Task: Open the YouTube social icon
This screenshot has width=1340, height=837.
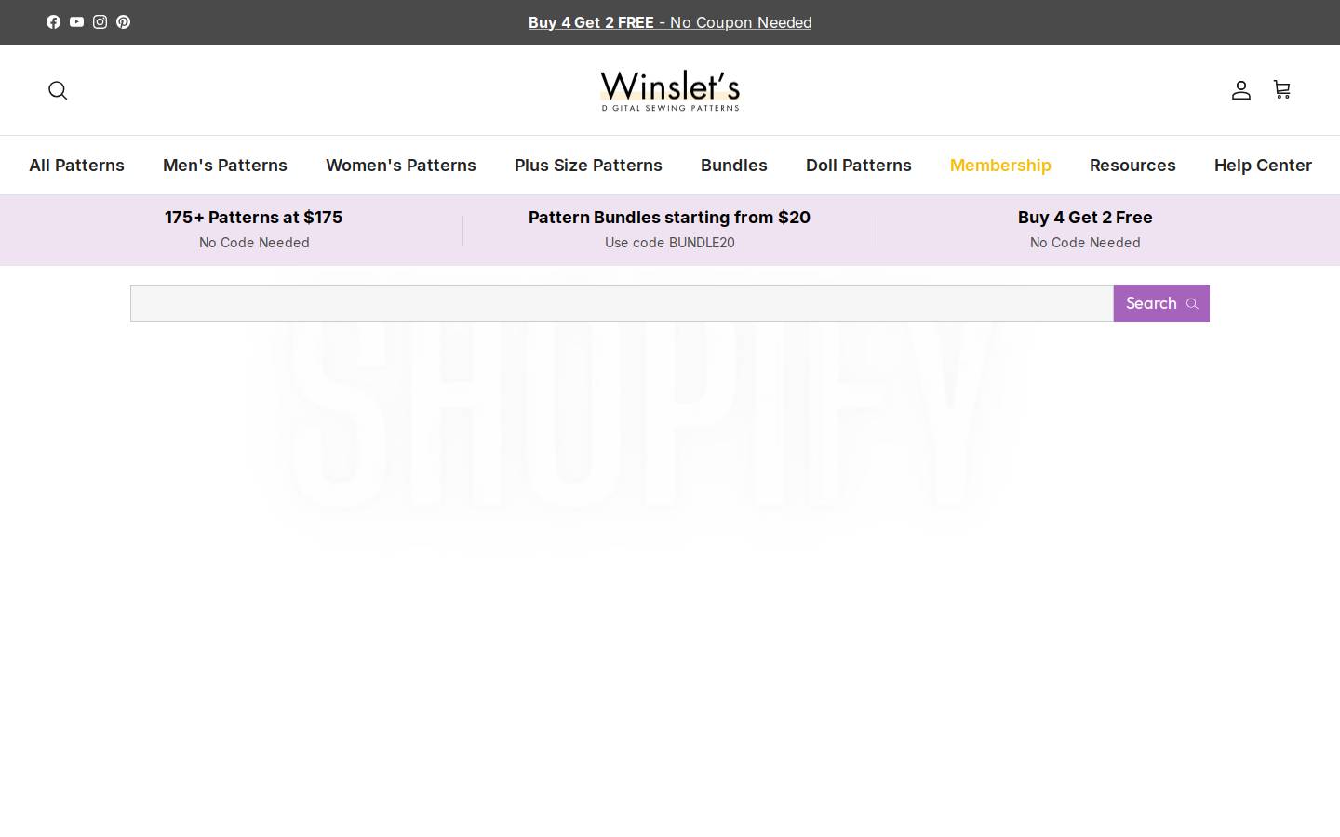Action: 76,22
